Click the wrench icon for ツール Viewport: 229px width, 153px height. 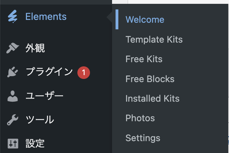(13, 120)
